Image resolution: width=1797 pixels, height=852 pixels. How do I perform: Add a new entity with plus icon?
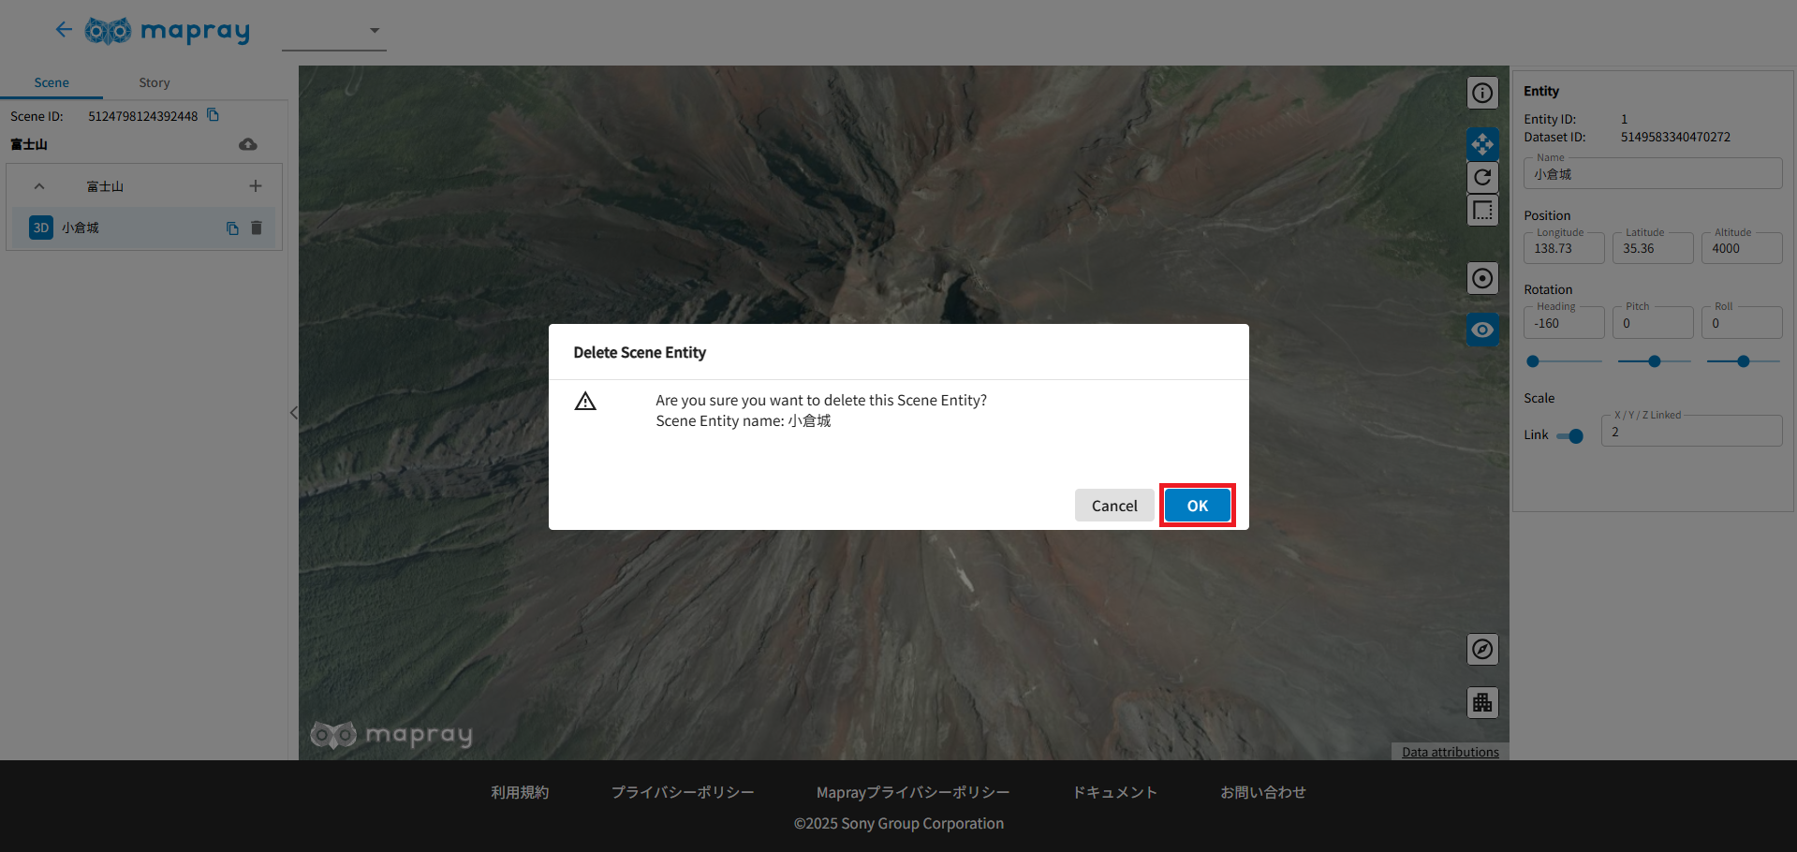(x=256, y=186)
